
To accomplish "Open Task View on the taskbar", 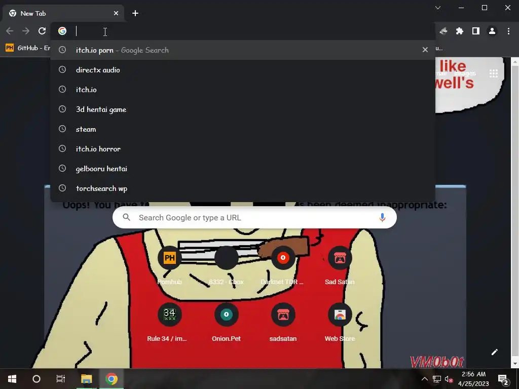I will point(61,379).
